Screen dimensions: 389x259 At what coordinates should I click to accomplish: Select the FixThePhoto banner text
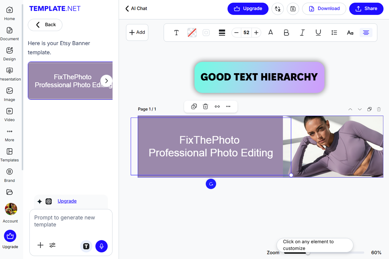tap(210, 146)
